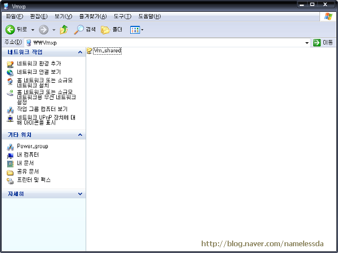Screen dimensions: 338x253
Task: Maximize the Vmxp window
Action: tap(312, 5)
